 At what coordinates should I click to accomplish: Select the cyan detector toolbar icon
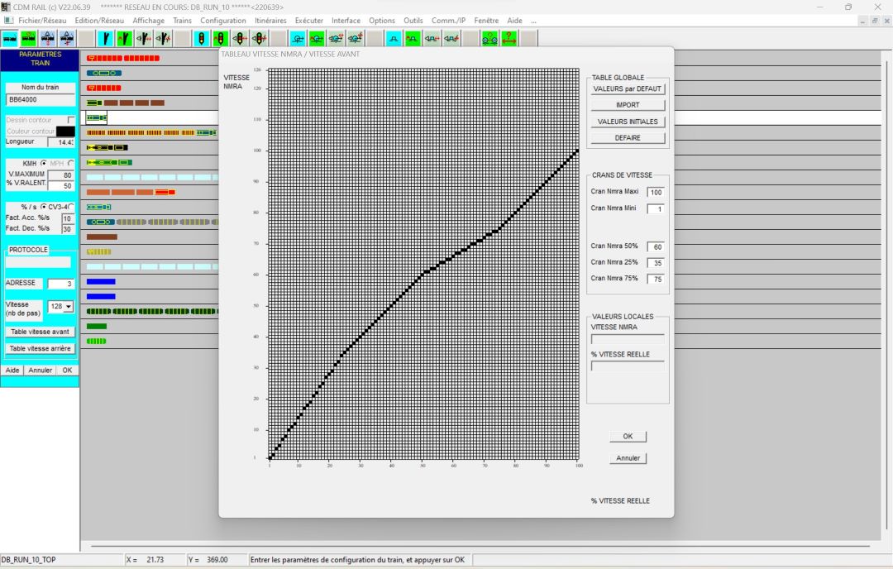tap(298, 38)
